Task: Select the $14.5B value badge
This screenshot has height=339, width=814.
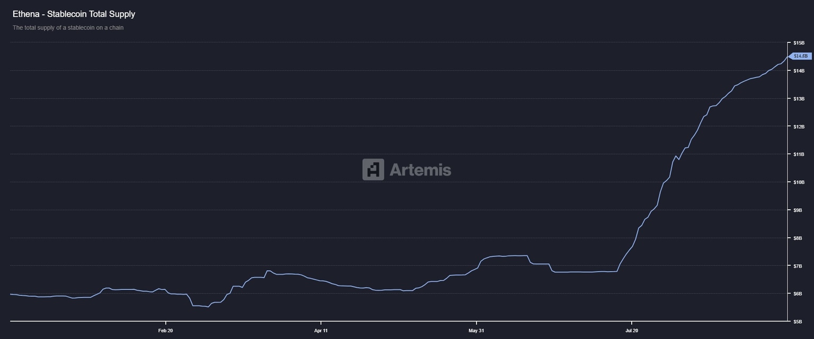Action: point(800,56)
